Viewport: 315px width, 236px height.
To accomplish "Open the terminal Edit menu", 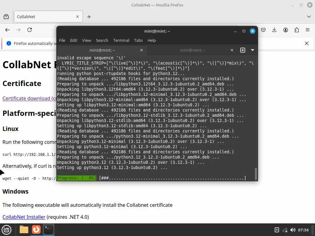I will tap(74, 40).
